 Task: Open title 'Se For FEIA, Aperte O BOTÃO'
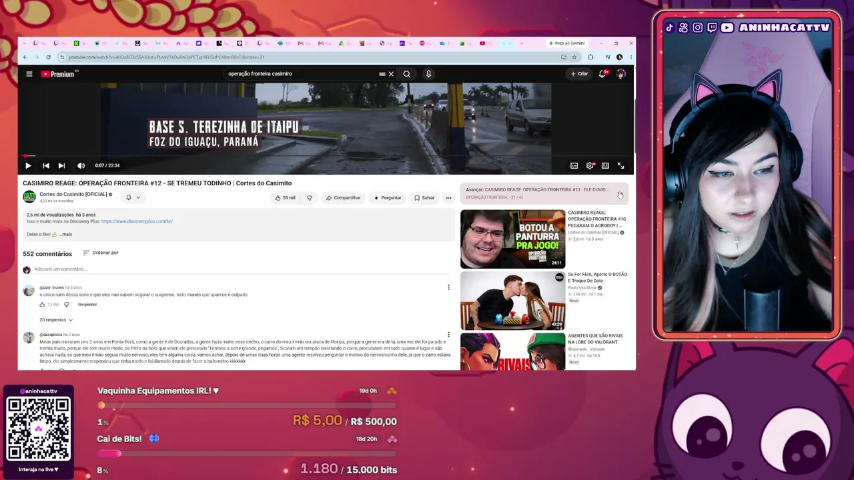[x=597, y=277]
